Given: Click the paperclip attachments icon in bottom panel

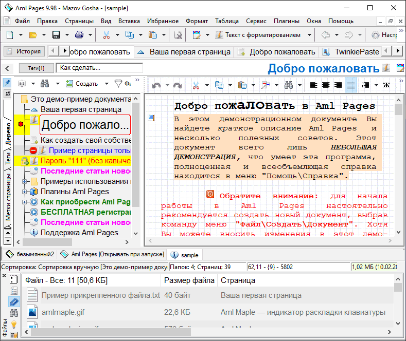Looking at the screenshot, I should tap(14, 302).
